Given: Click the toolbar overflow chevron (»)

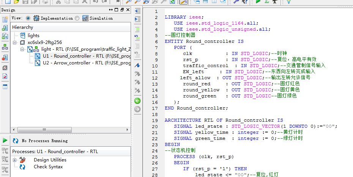Looking at the screenshot, I should [x=118, y=2].
